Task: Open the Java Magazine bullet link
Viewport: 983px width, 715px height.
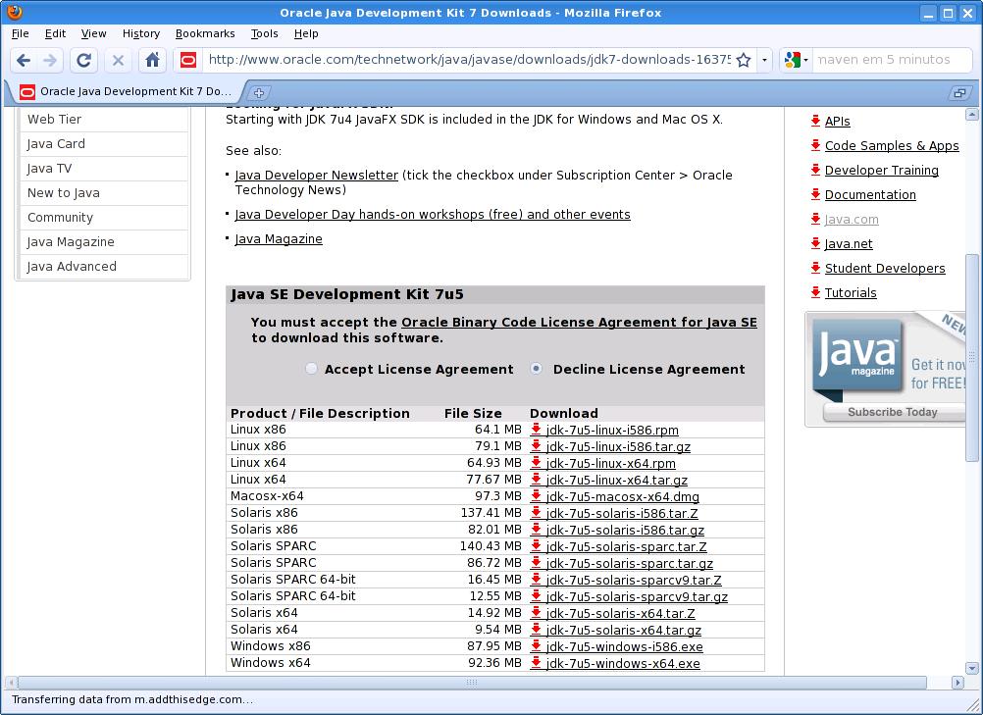Action: pos(279,238)
